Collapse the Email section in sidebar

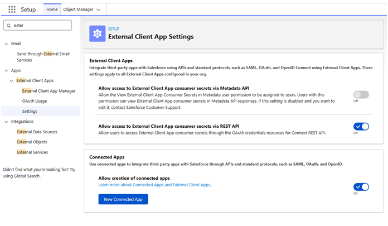(6, 44)
